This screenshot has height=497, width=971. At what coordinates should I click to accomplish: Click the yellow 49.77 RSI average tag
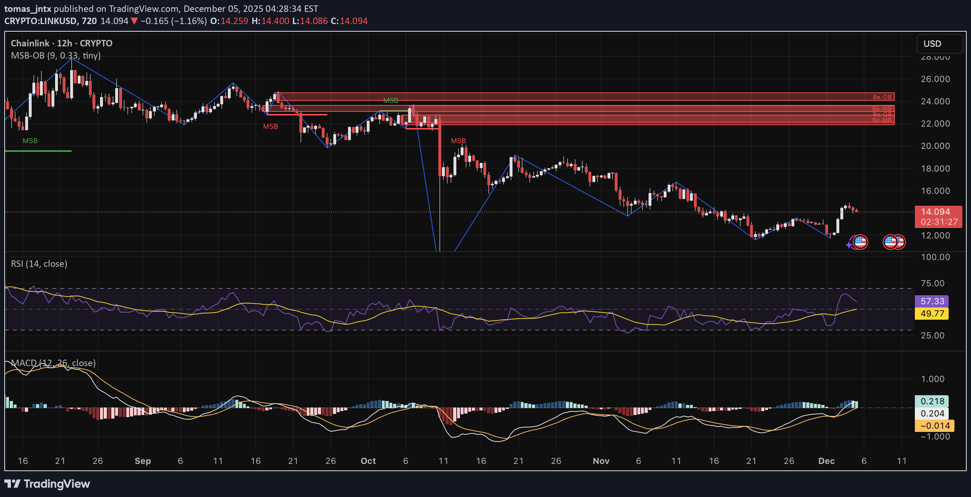(932, 313)
